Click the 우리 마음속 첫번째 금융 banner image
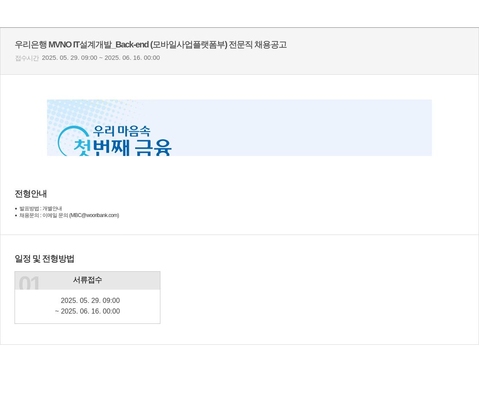Screen dimensions: 479x405 point(239,128)
